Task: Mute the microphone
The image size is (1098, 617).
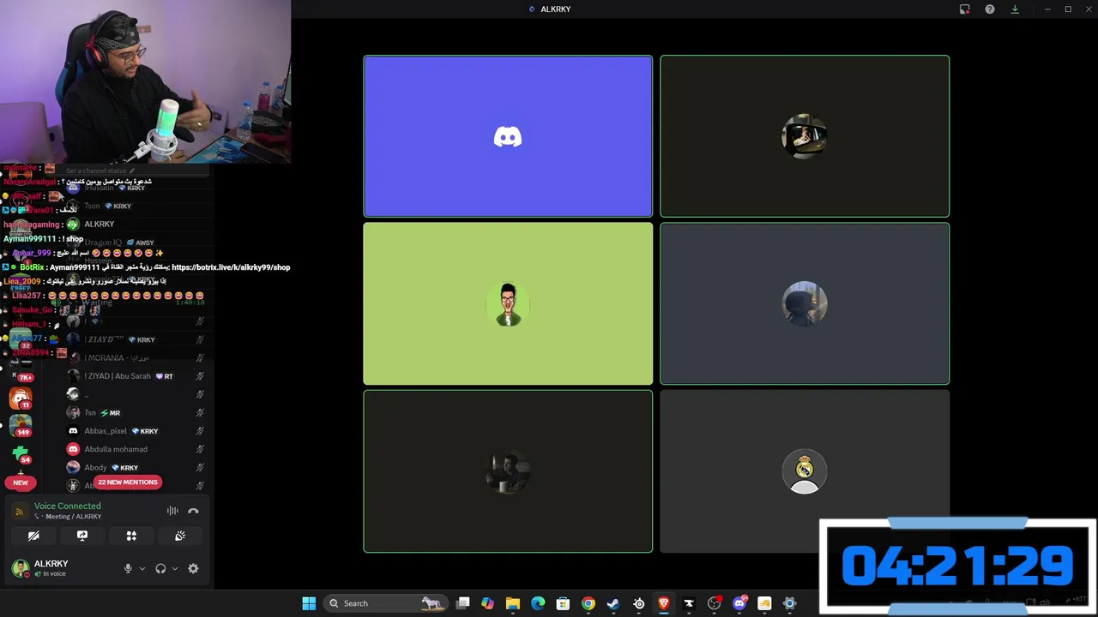Action: [128, 568]
